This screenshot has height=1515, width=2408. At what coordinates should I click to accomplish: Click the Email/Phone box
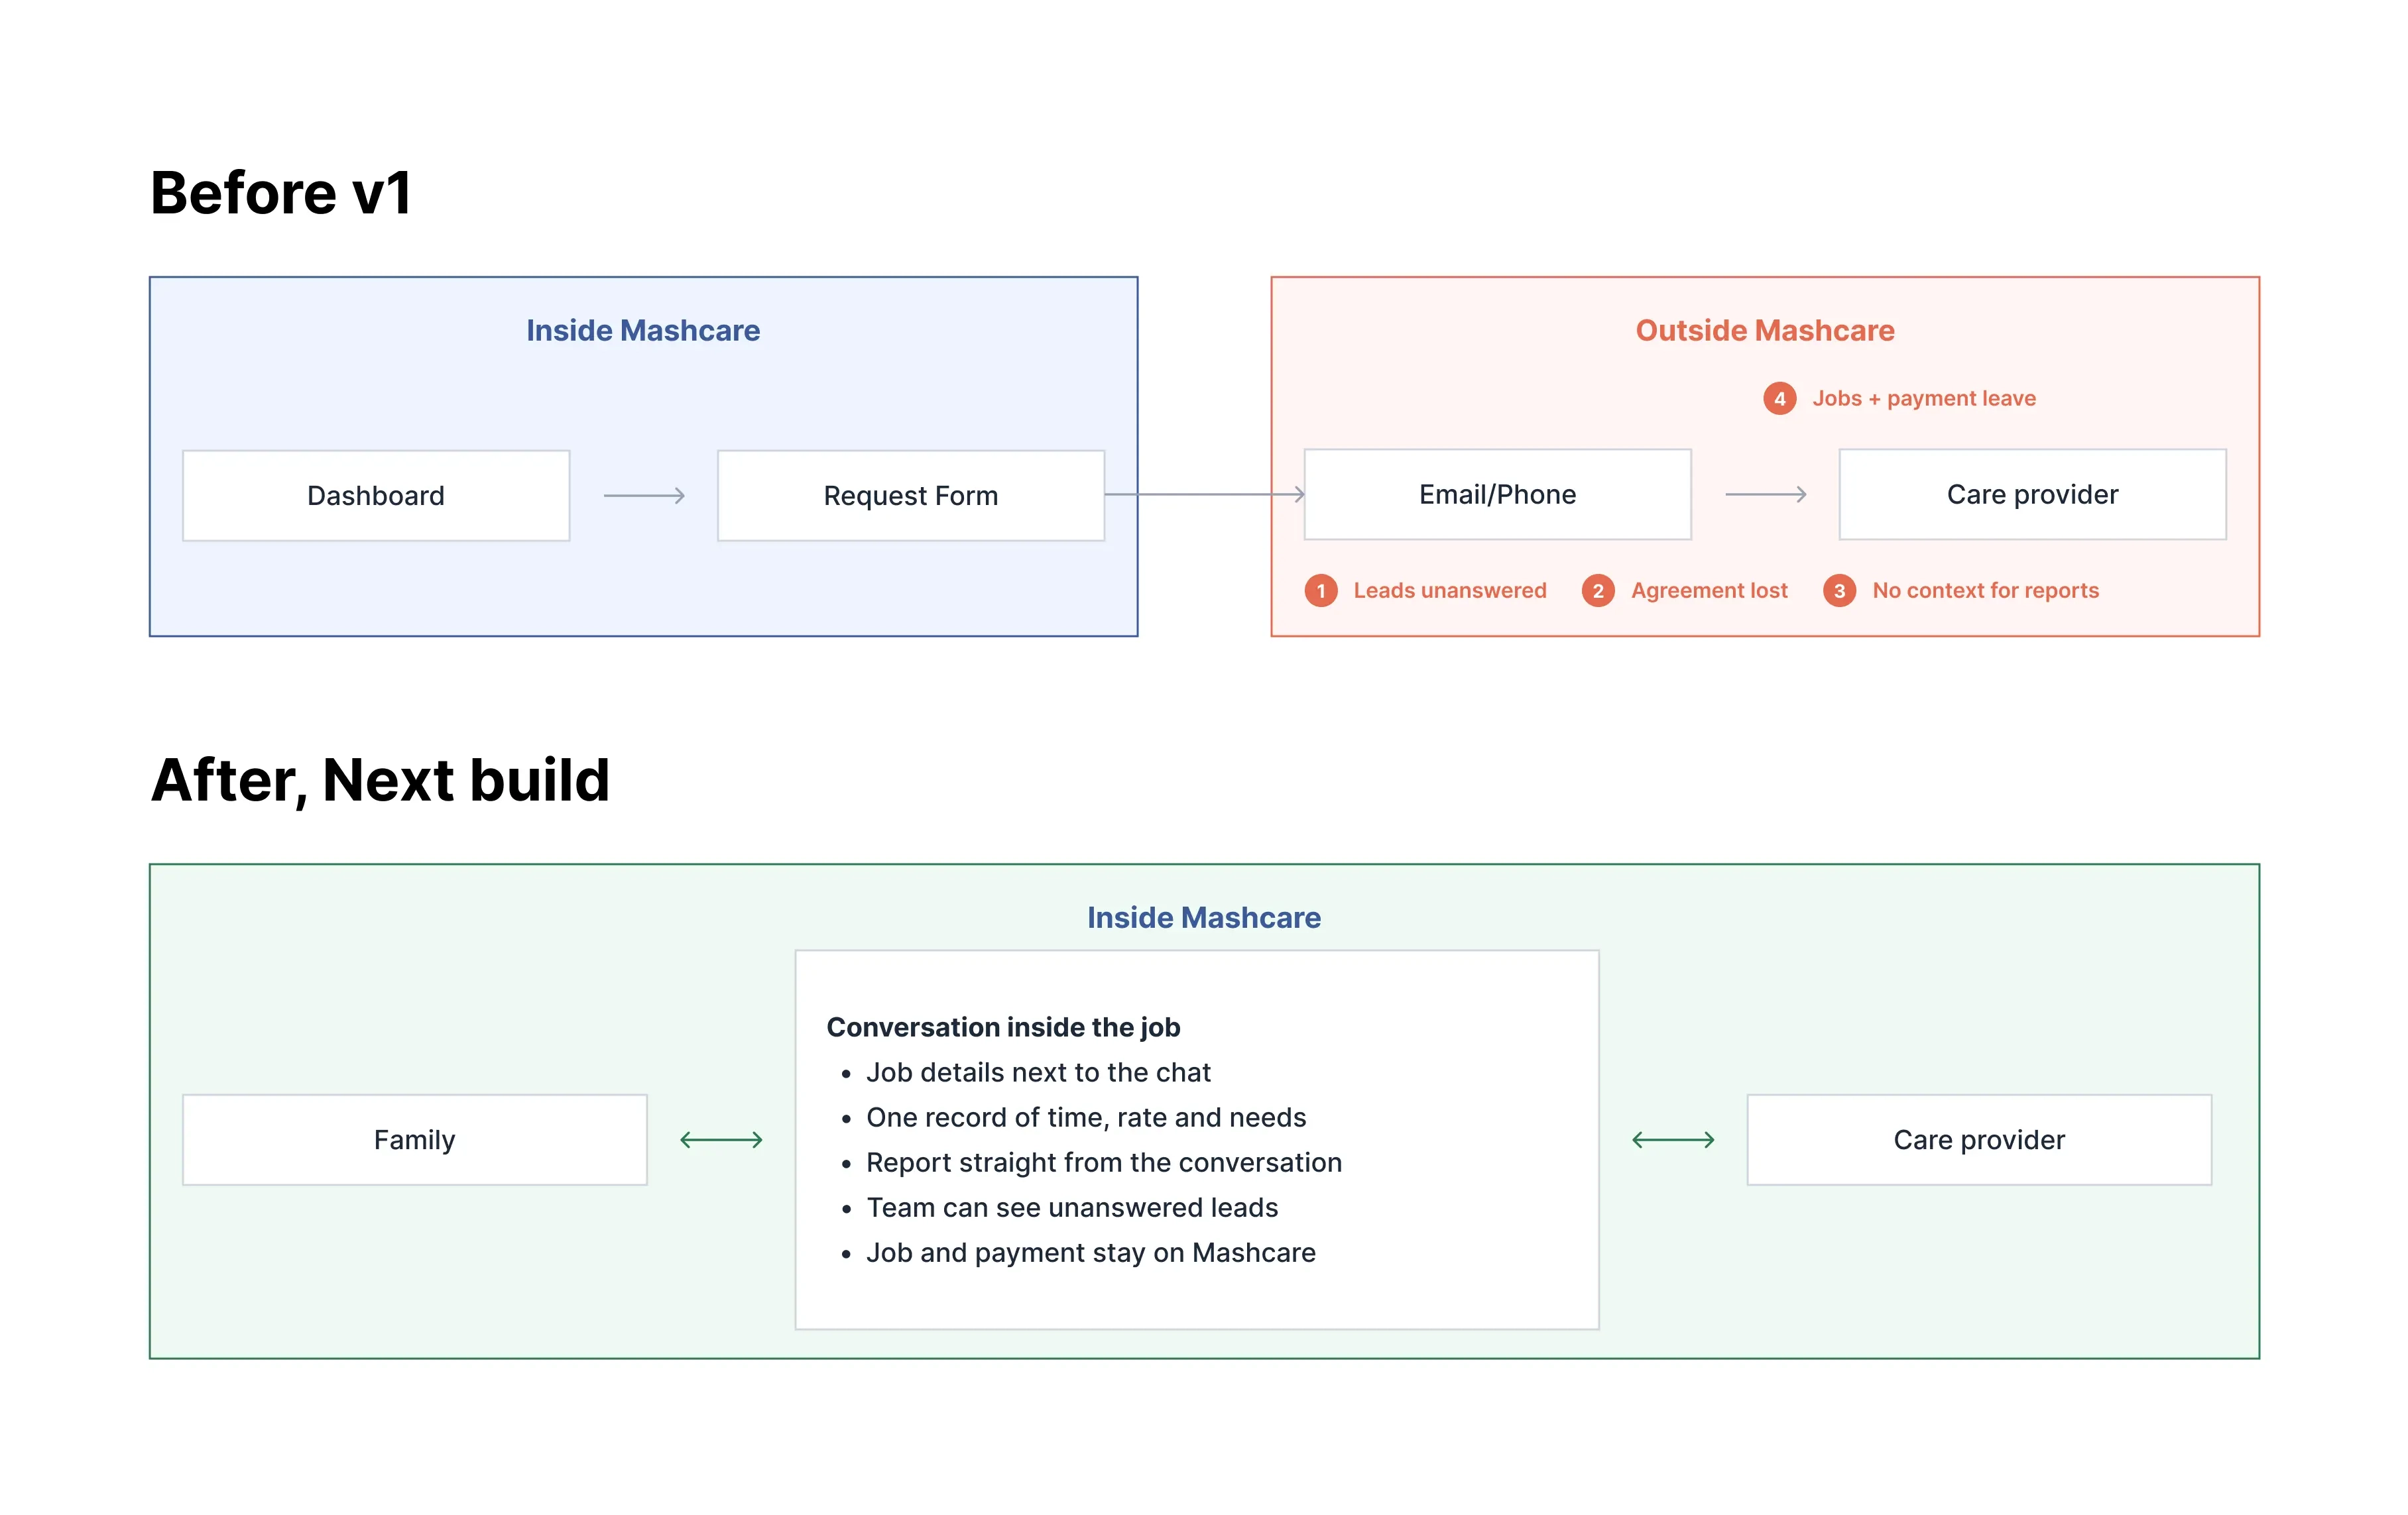1497,494
